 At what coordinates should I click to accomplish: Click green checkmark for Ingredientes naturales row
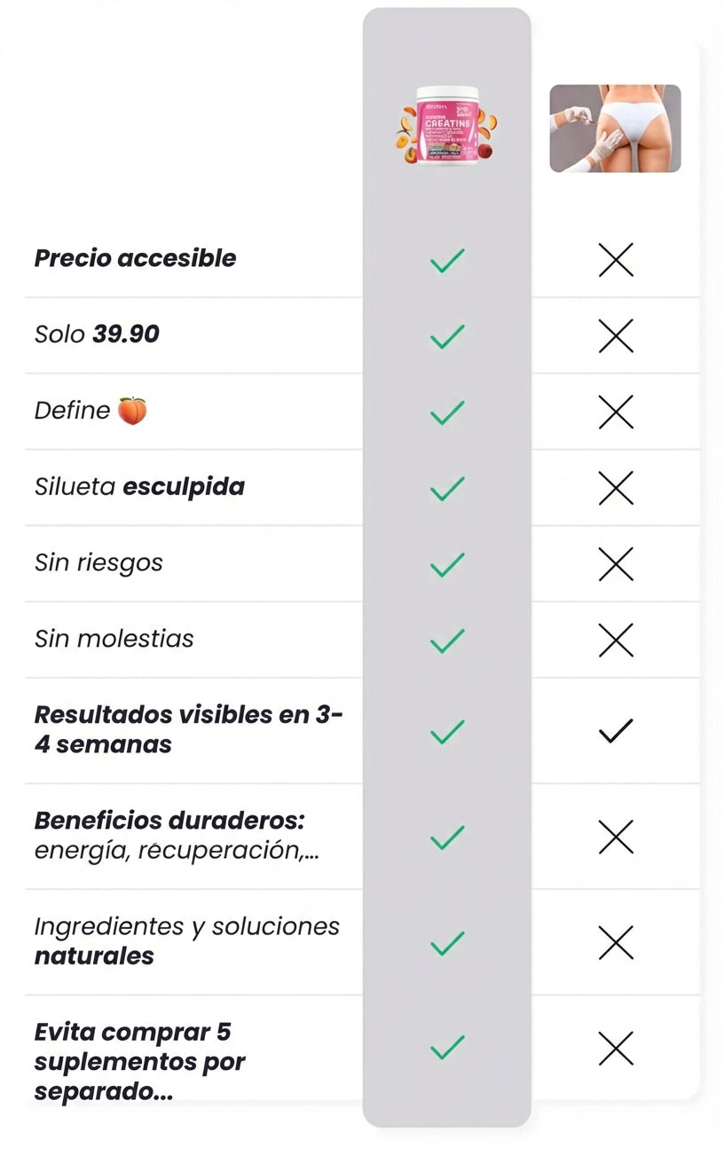click(447, 943)
